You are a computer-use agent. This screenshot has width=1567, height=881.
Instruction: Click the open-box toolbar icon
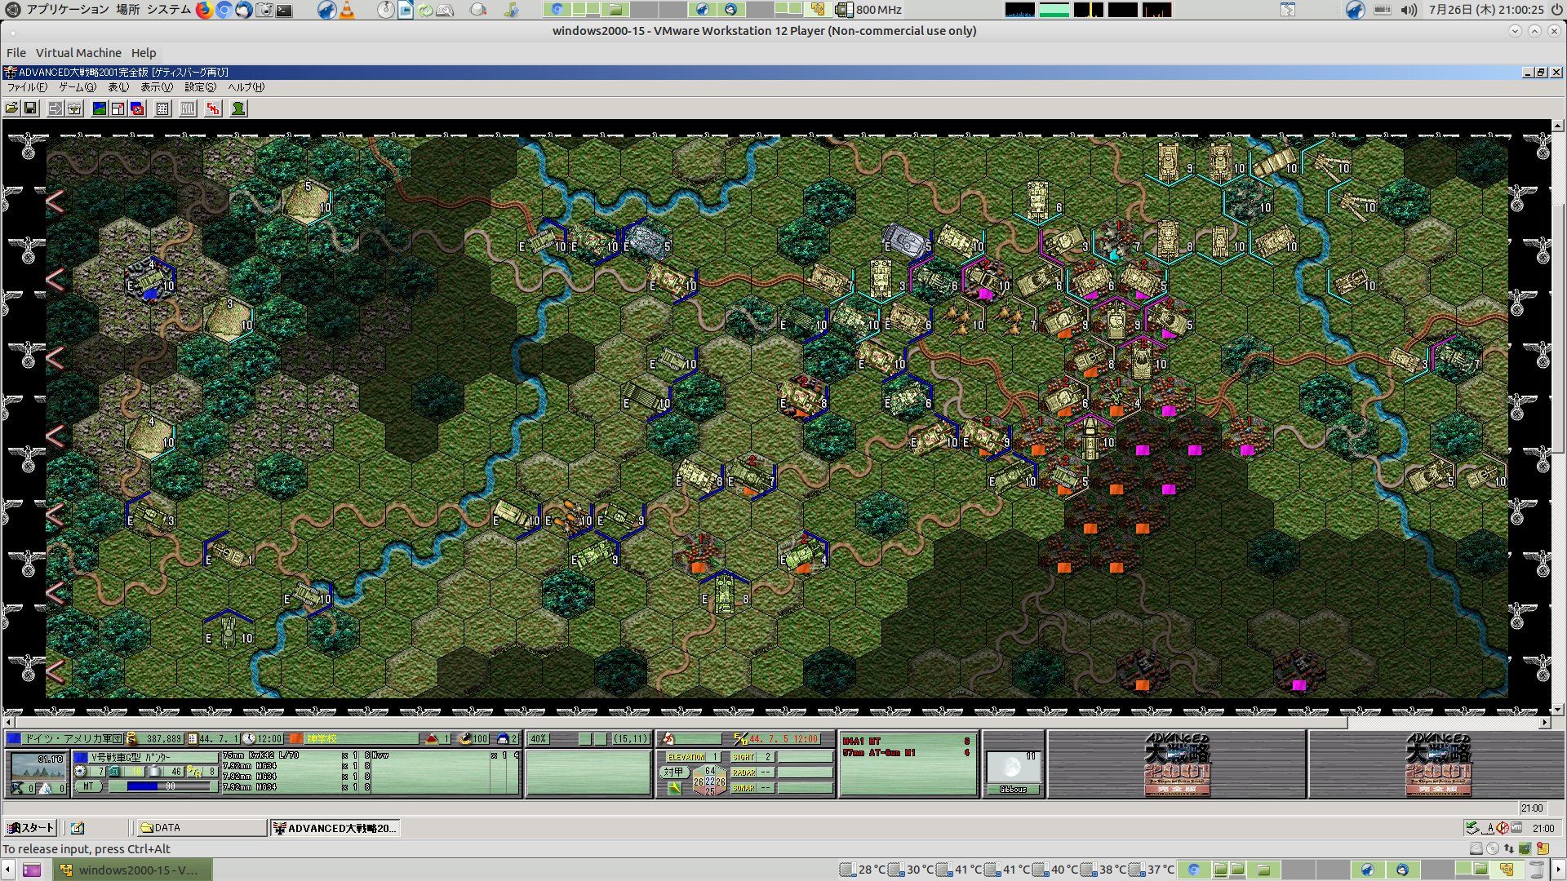pyautogui.click(x=74, y=108)
